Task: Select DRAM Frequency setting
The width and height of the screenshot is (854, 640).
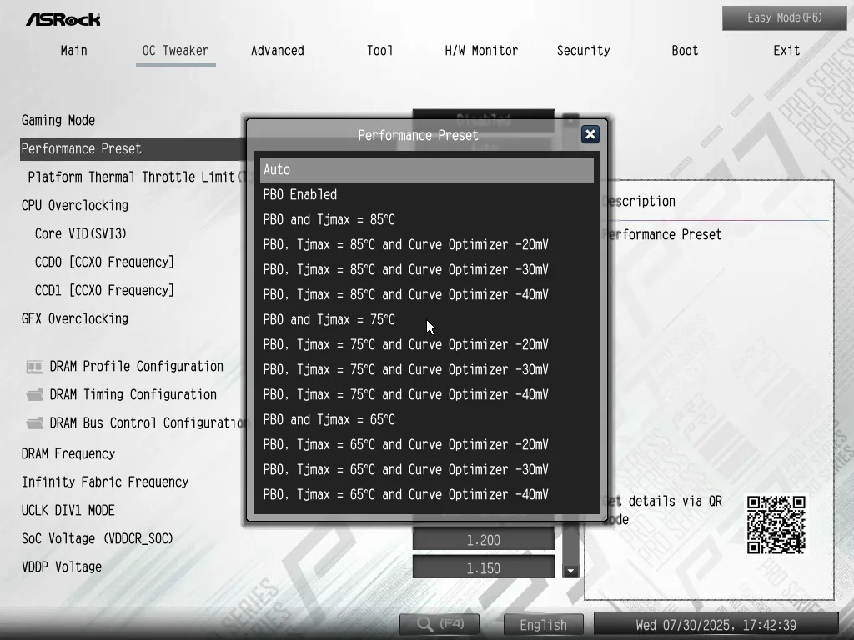Action: coord(68,453)
